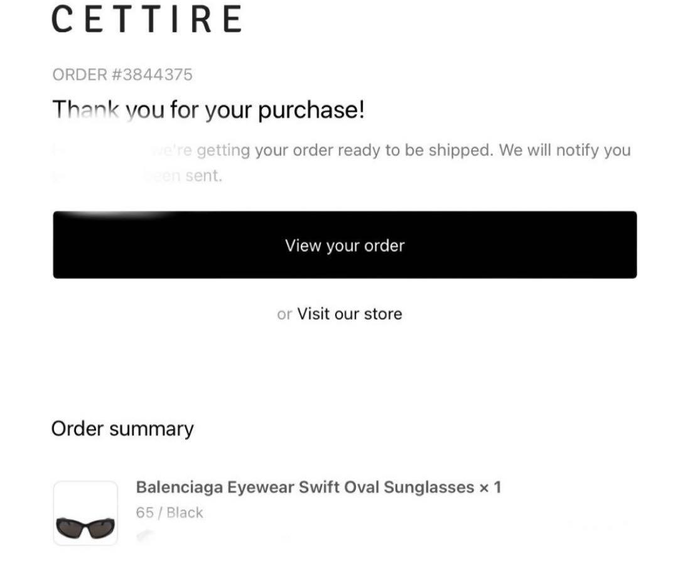Click the CETTIRE logo
This screenshot has height=568, width=678.
pos(146,19)
